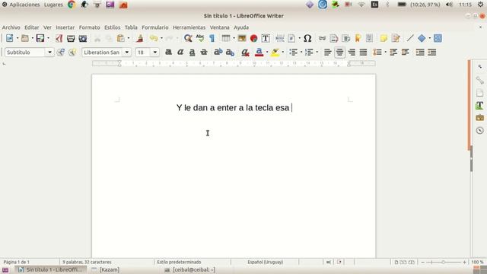Align text right
This screenshot has height=274, width=487.
pyautogui.click(x=352, y=53)
